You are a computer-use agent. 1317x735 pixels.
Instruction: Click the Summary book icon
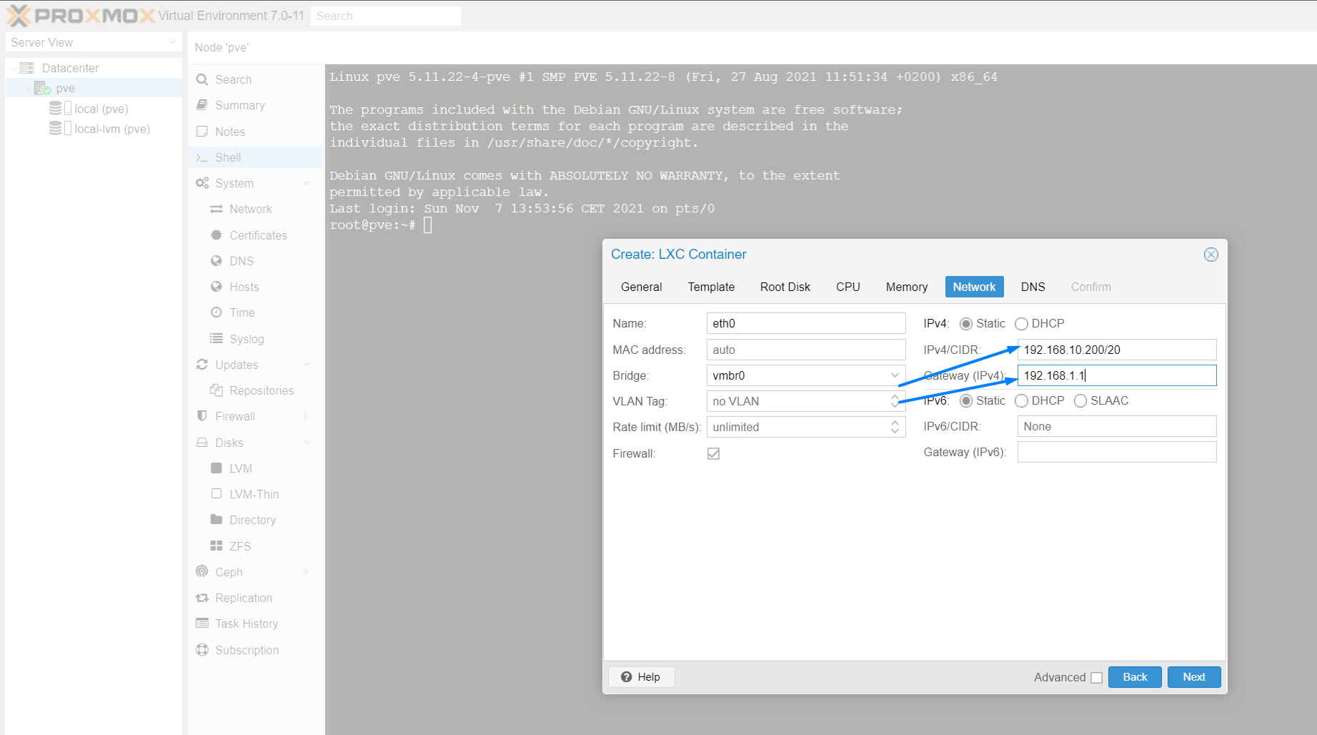202,105
